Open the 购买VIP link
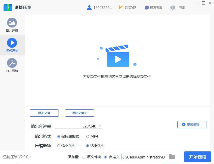The width and height of the screenshot is (214, 164). pos(130,8)
